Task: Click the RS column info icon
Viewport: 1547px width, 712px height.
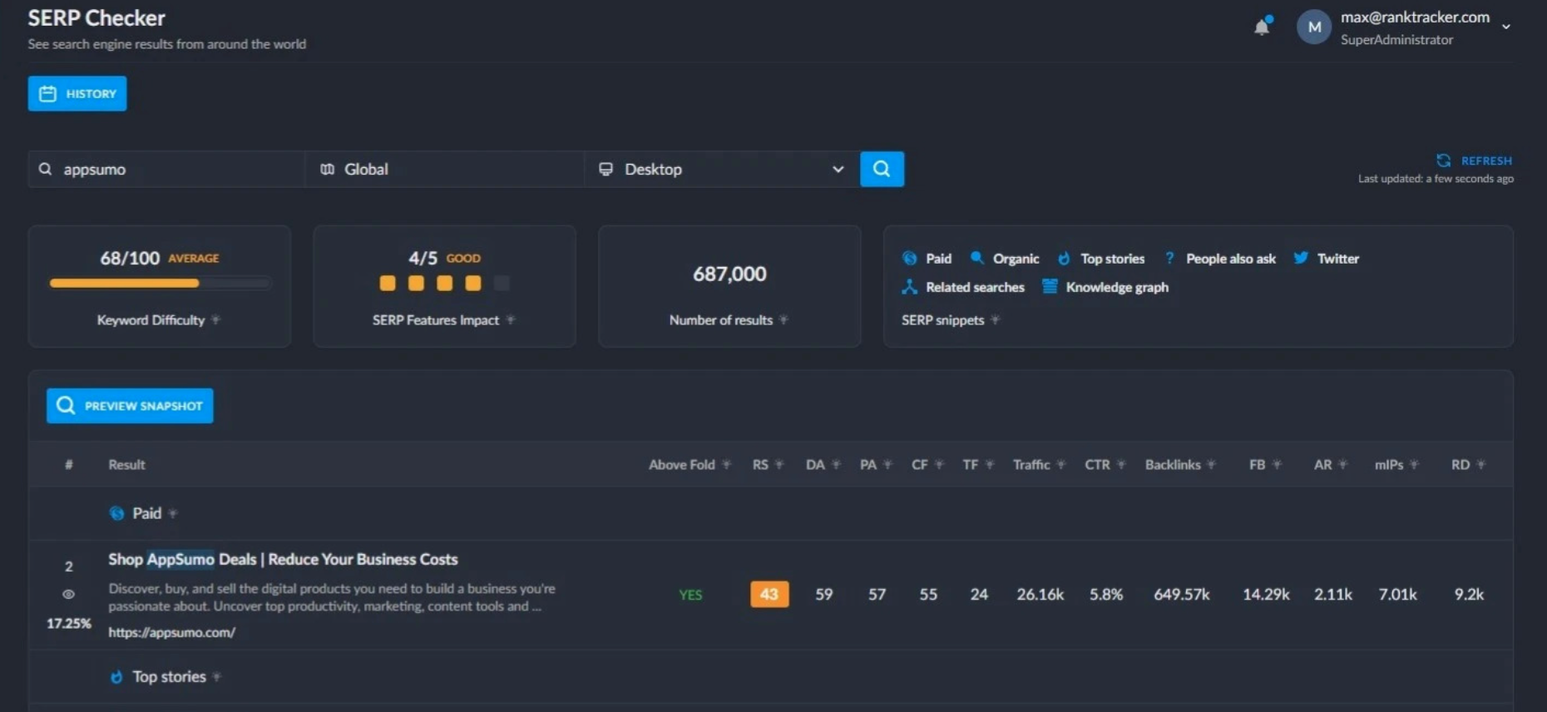Action: point(779,465)
